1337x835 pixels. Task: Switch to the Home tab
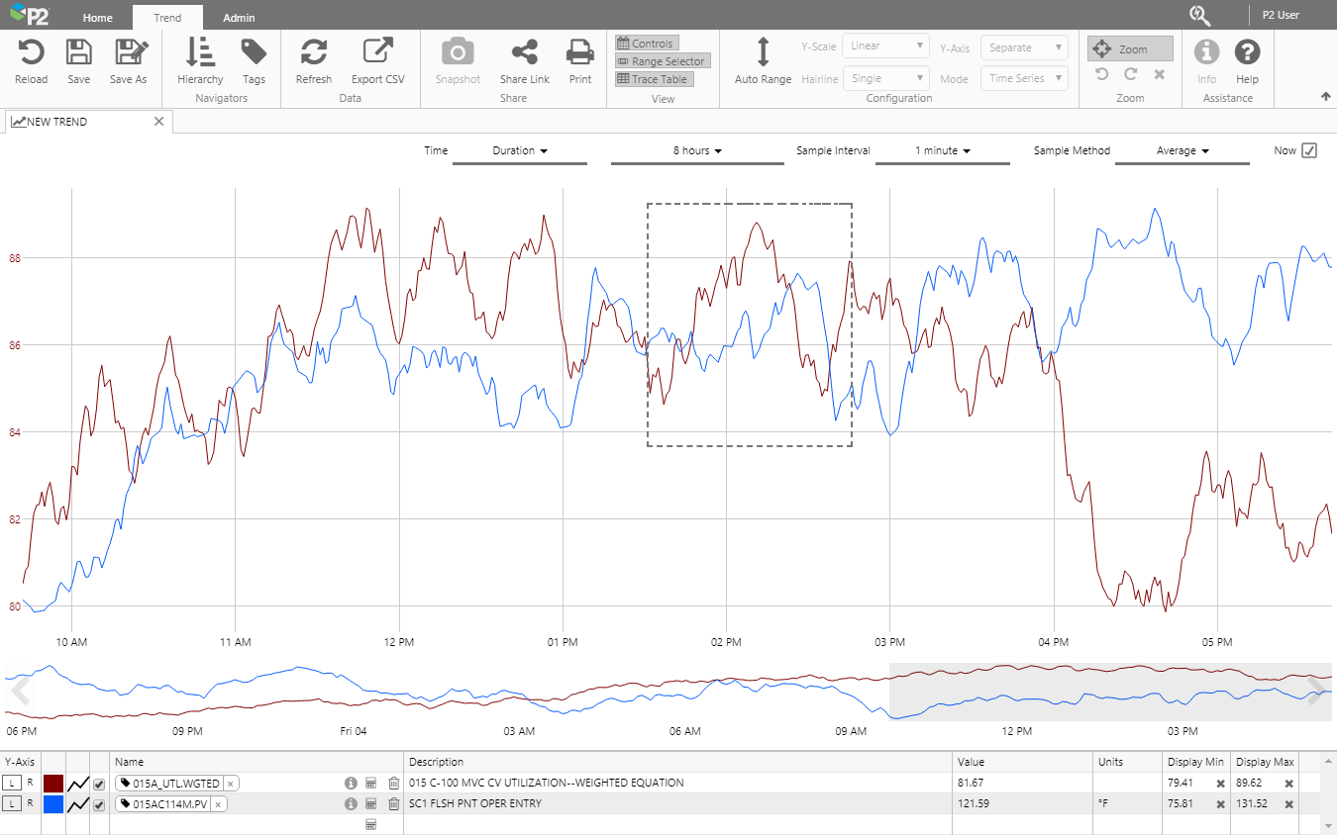[97, 17]
